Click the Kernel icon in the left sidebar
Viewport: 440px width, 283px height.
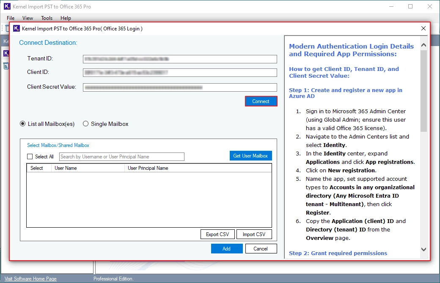6,53
